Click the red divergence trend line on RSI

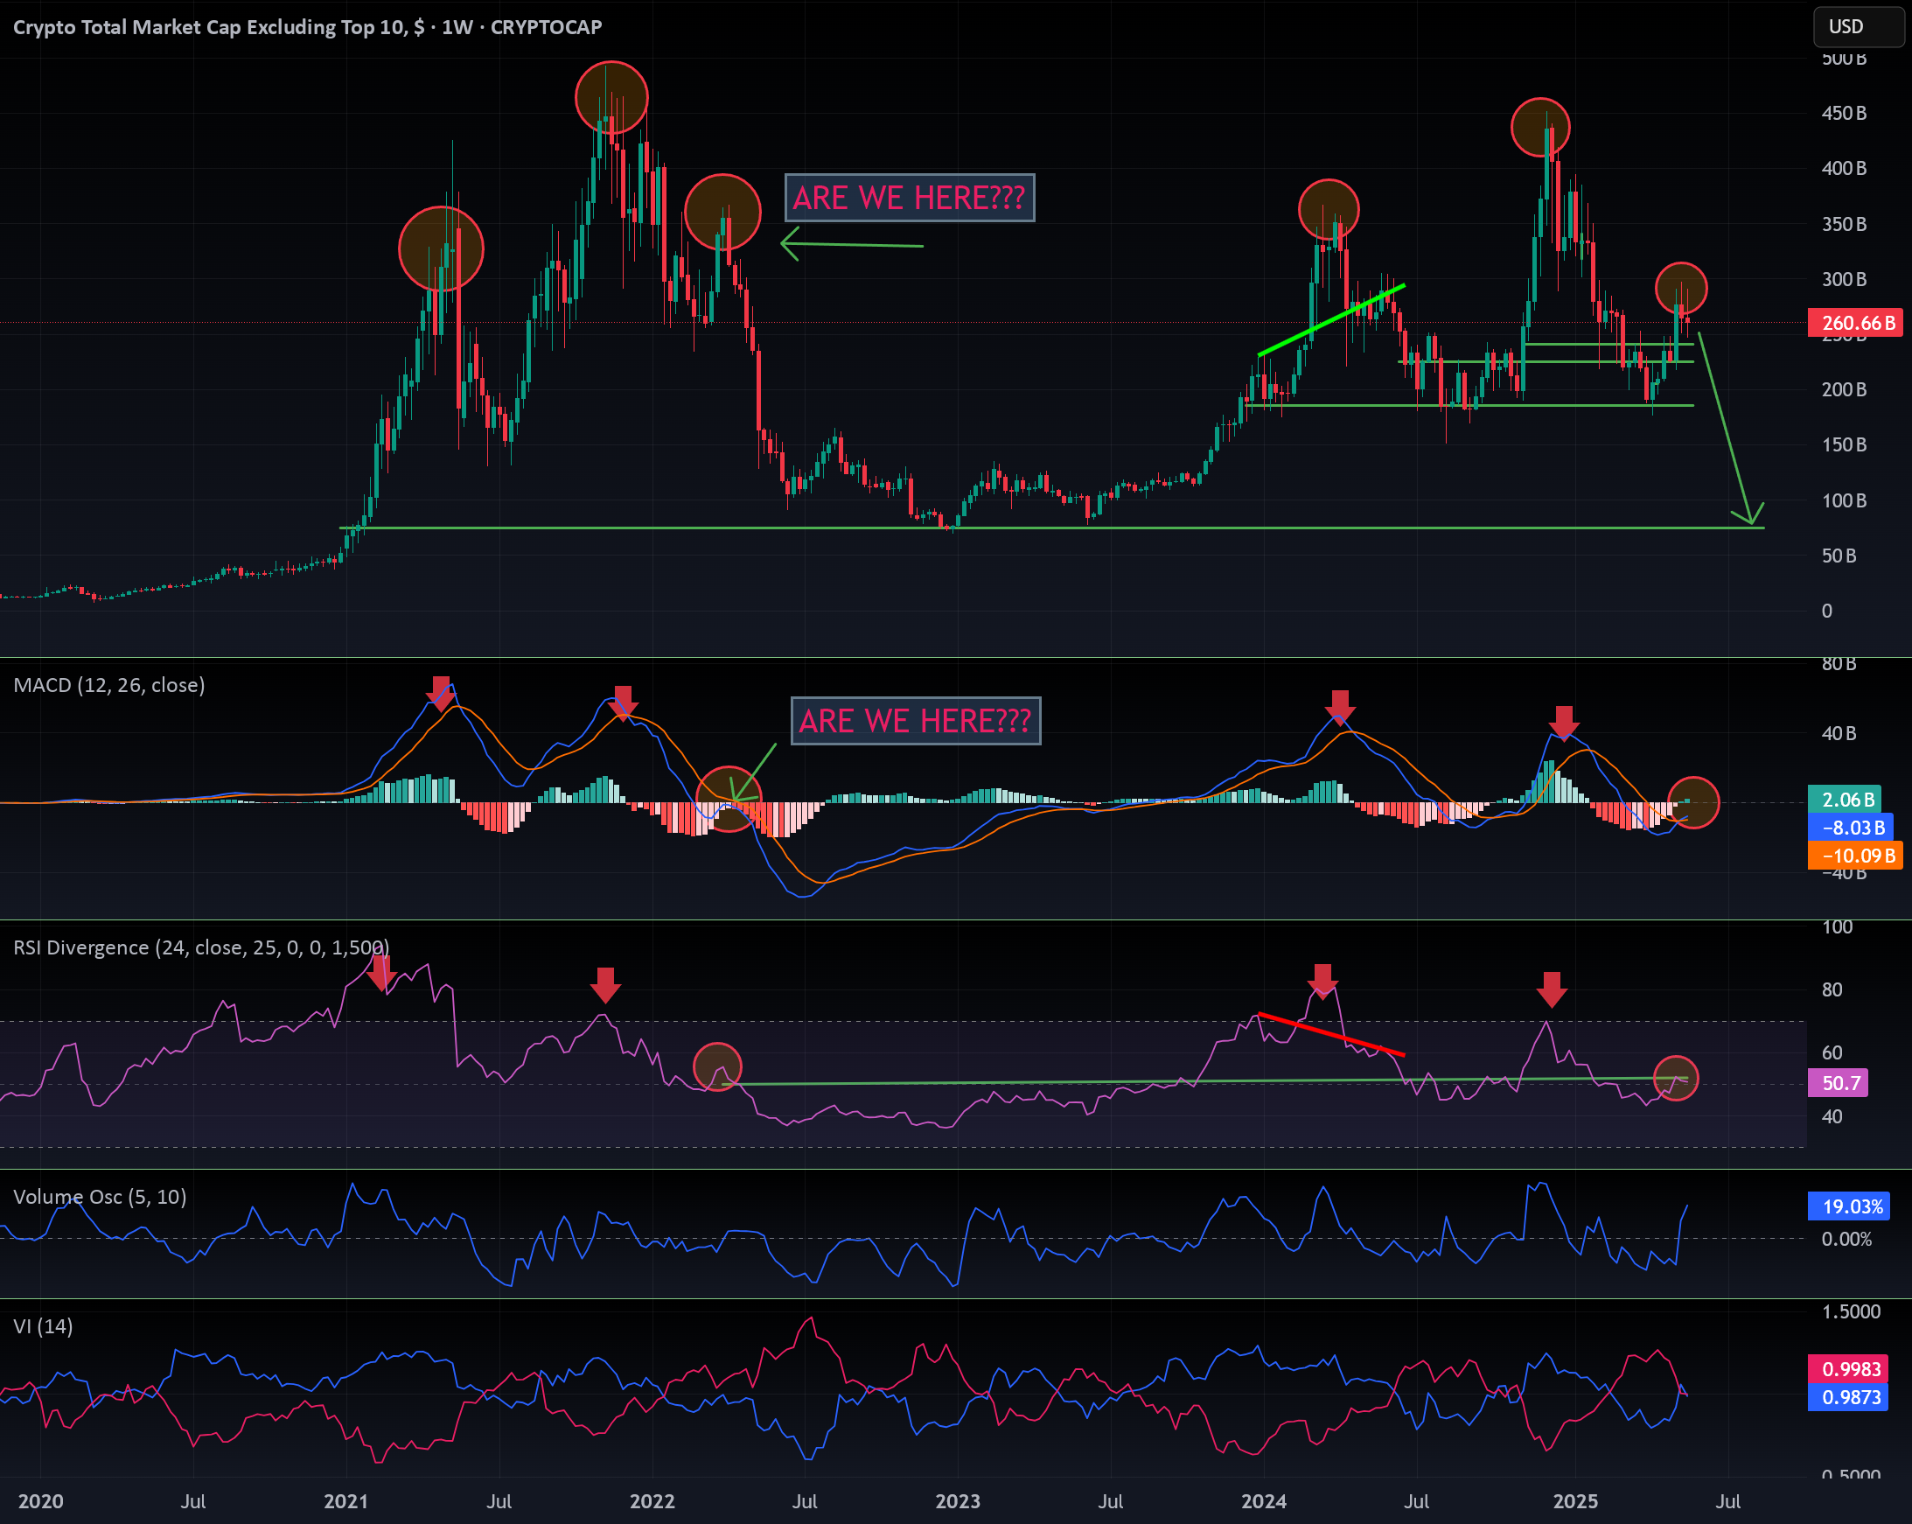[x=1331, y=1034]
